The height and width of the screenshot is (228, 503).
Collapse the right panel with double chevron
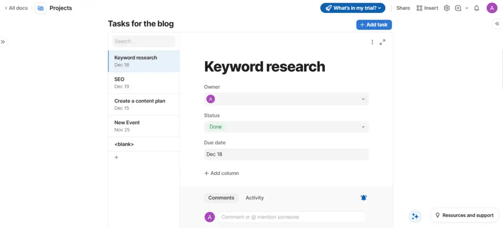[497, 24]
